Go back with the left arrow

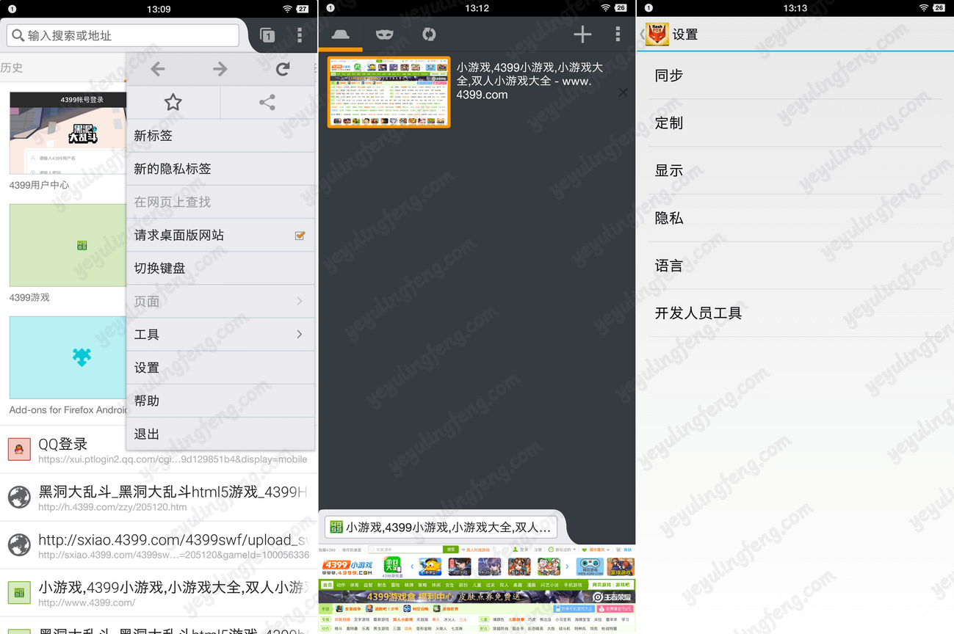click(157, 69)
